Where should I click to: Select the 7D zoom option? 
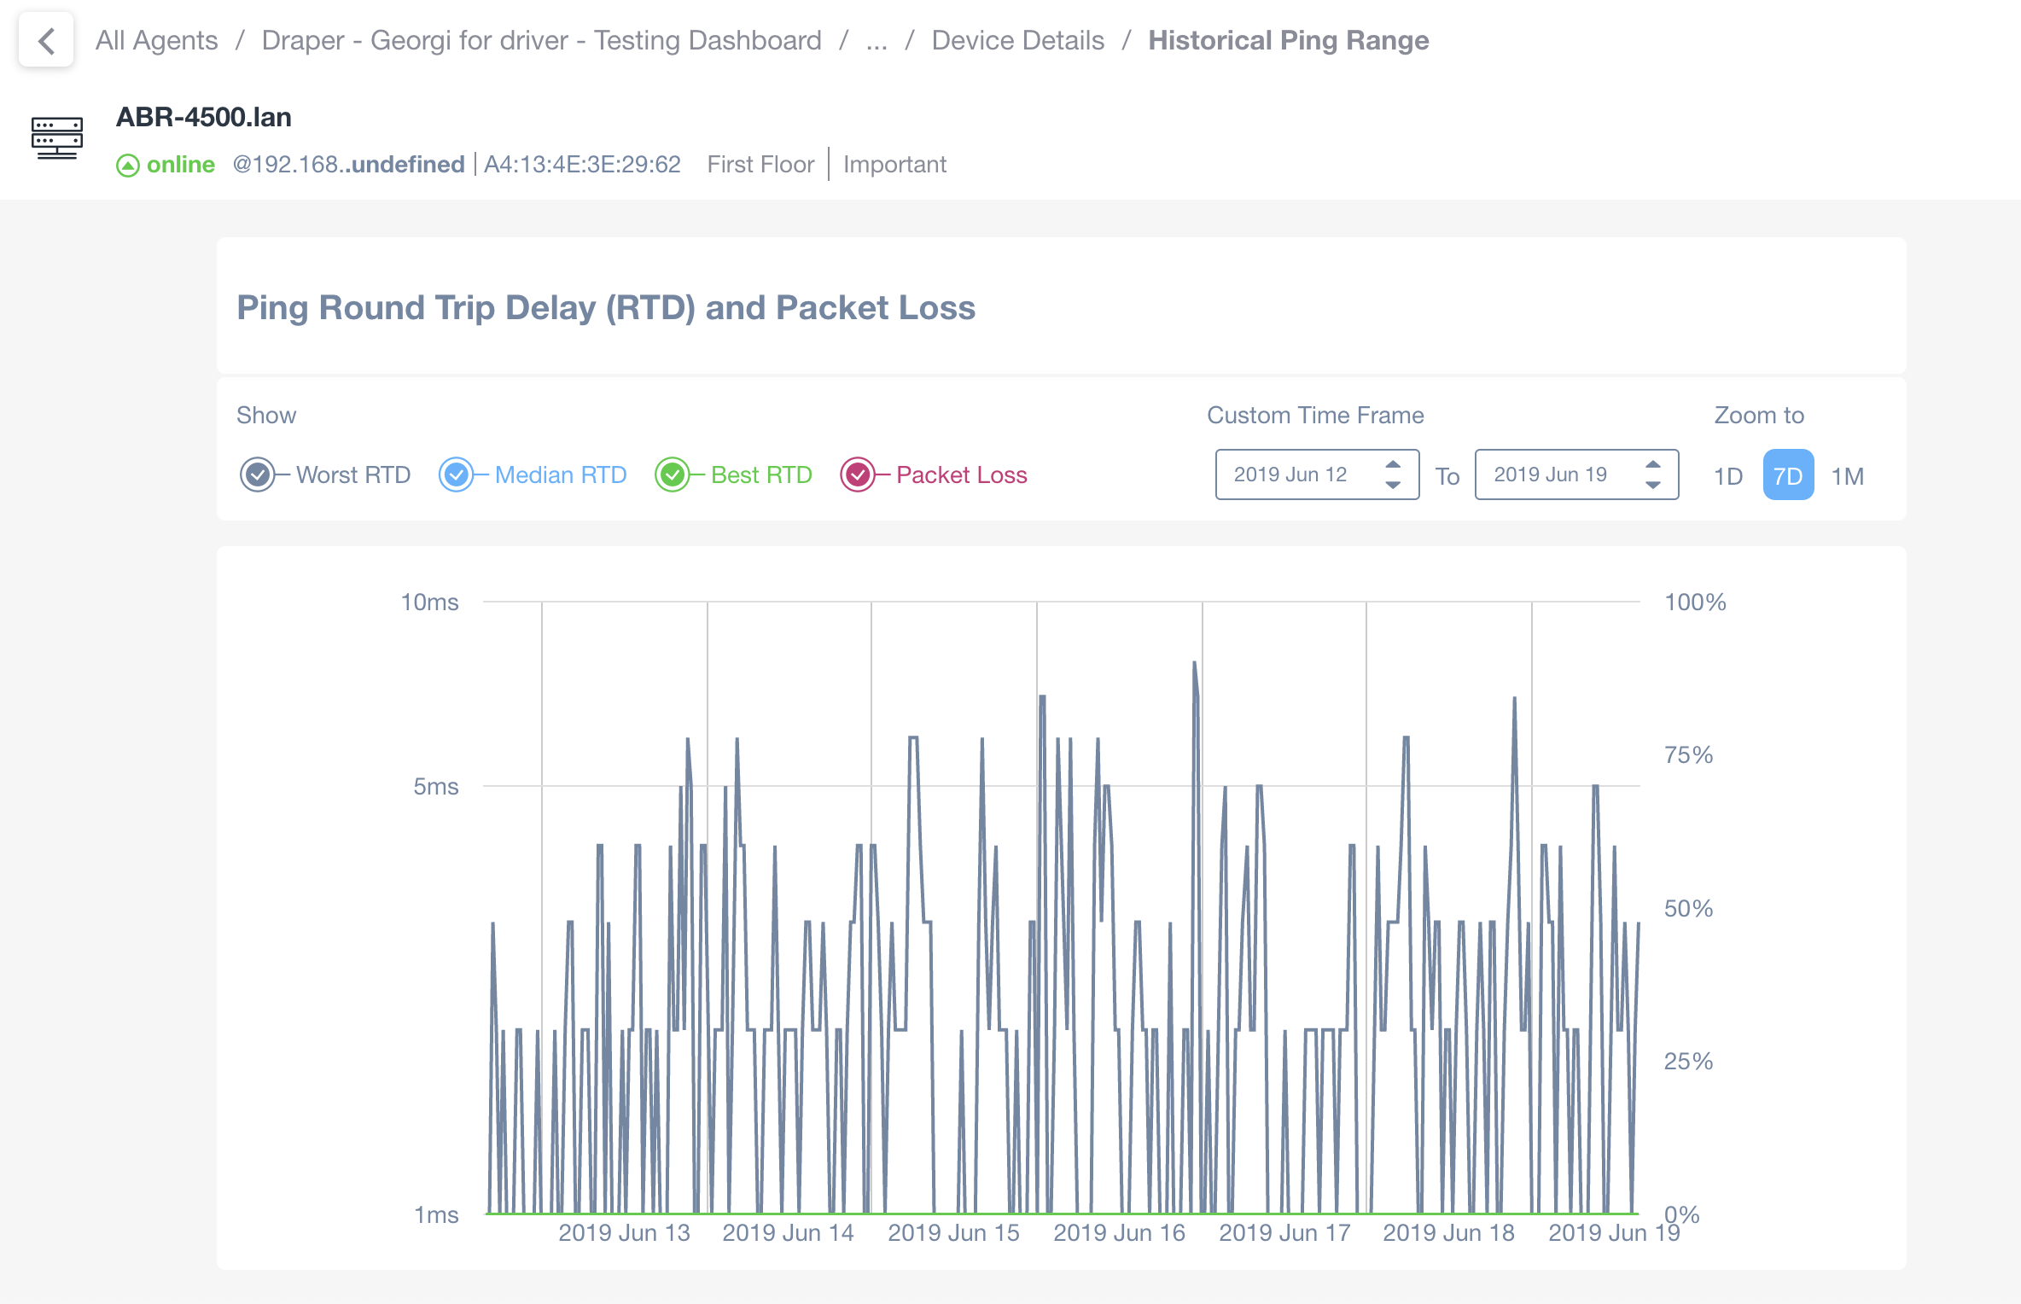pyautogui.click(x=1788, y=475)
